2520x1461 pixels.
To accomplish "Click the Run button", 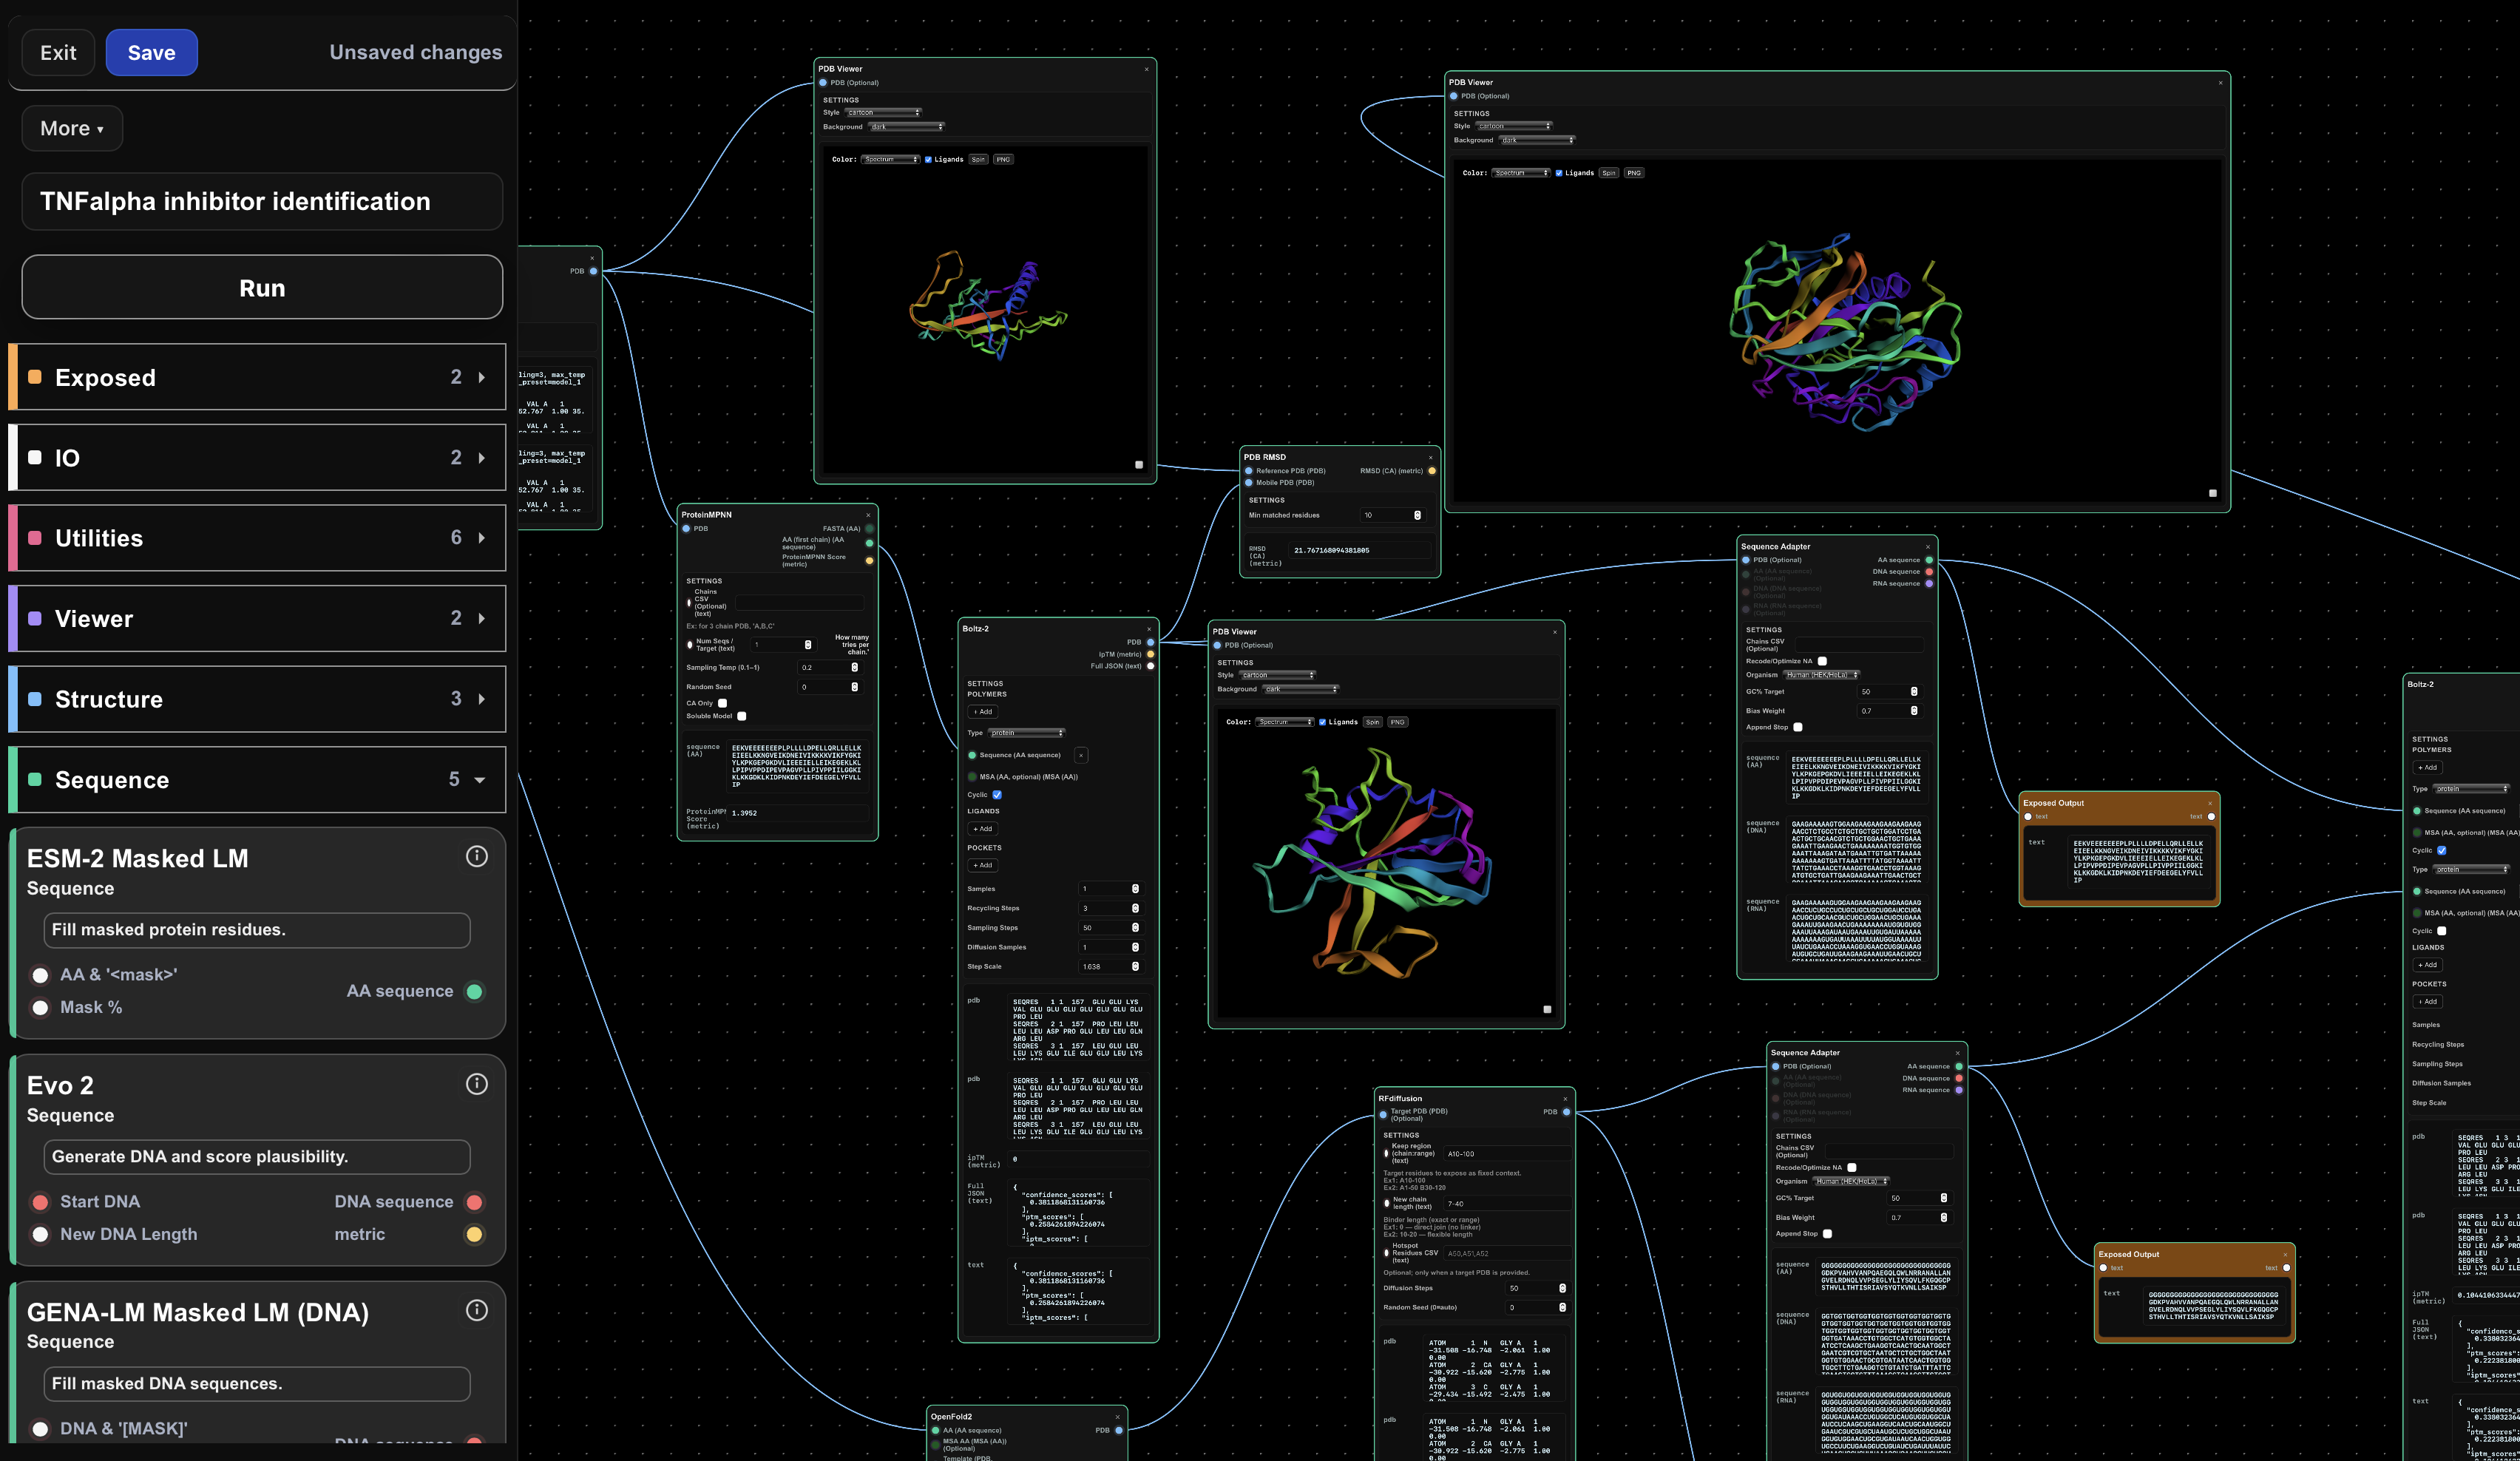I will 262,288.
